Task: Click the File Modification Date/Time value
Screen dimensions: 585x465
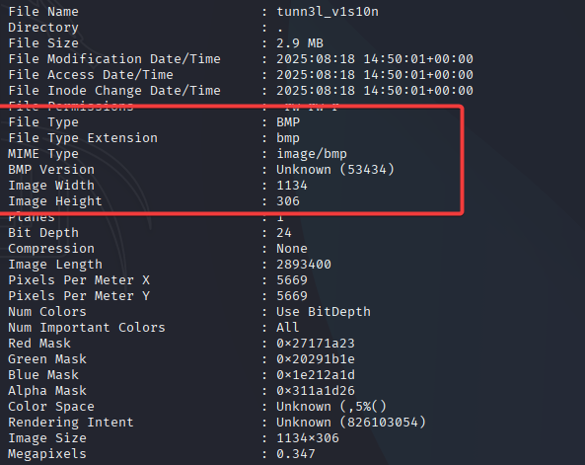Action: [375, 59]
